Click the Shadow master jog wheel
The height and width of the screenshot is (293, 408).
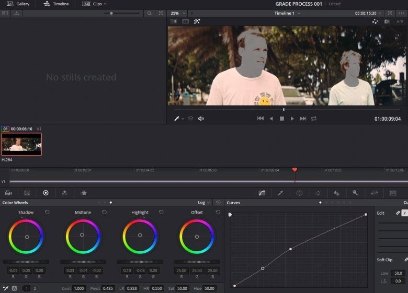click(x=26, y=262)
